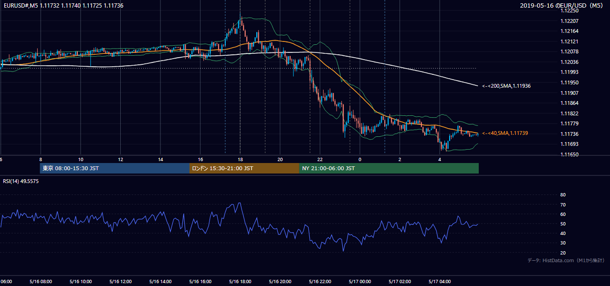Click the 5/16 10:00 bottom time label
The height and width of the screenshot is (286, 610).
[81, 282]
